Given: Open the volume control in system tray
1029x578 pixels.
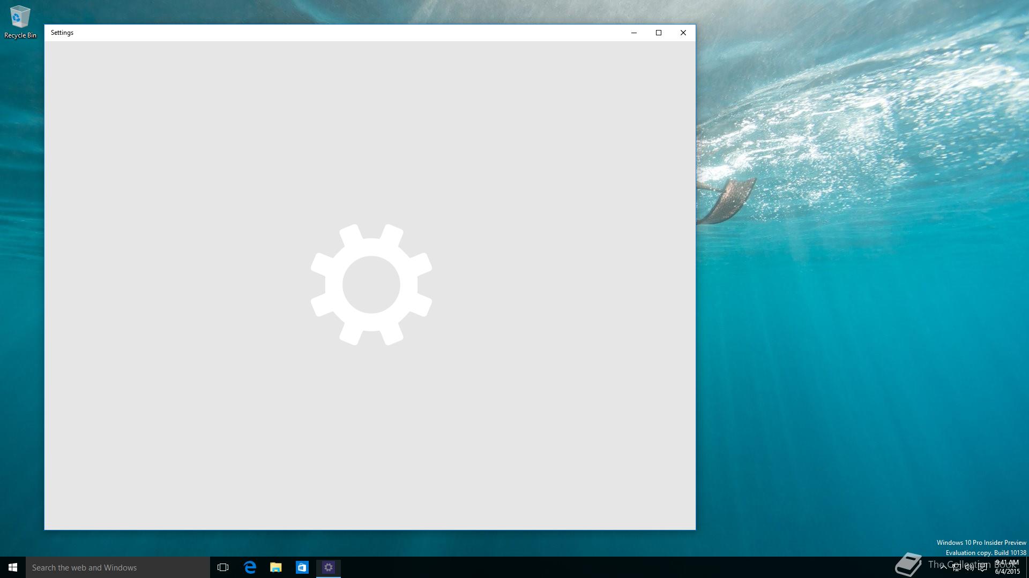Looking at the screenshot, I should tap(969, 568).
